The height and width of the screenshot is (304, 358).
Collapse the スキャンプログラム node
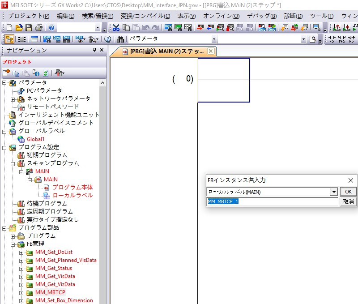[x=13, y=164]
